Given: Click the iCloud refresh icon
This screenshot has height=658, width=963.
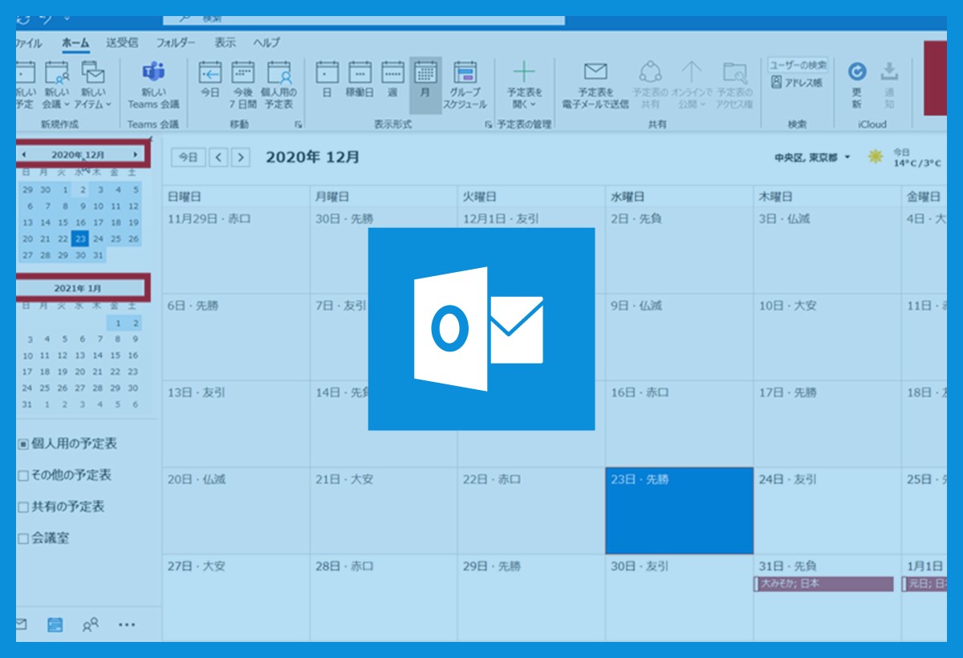Looking at the screenshot, I should (x=857, y=72).
